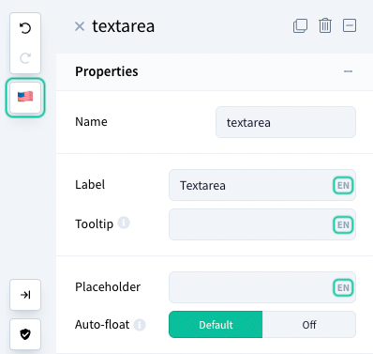Click the Properties section heading

click(x=107, y=71)
